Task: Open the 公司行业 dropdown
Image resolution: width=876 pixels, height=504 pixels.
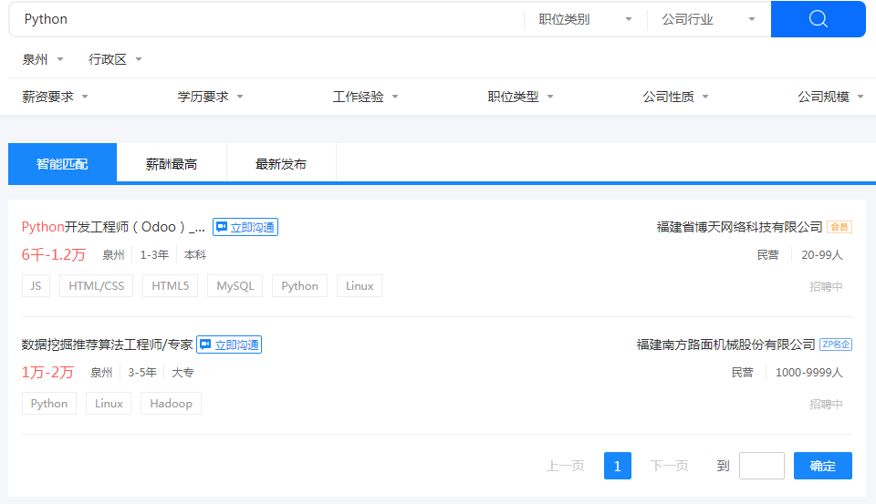Action: [x=708, y=19]
